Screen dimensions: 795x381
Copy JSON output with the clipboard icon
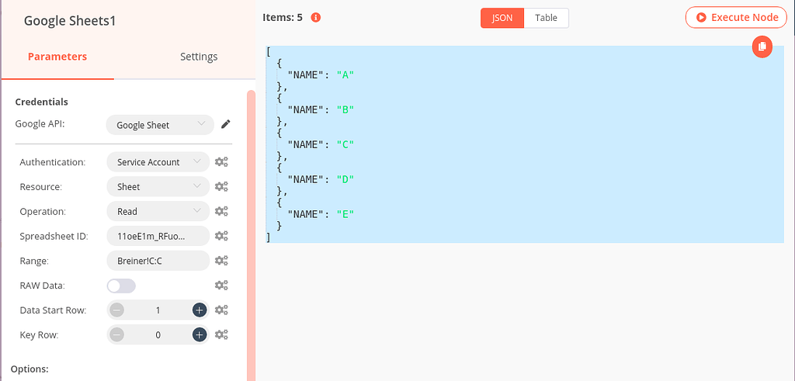click(x=762, y=47)
